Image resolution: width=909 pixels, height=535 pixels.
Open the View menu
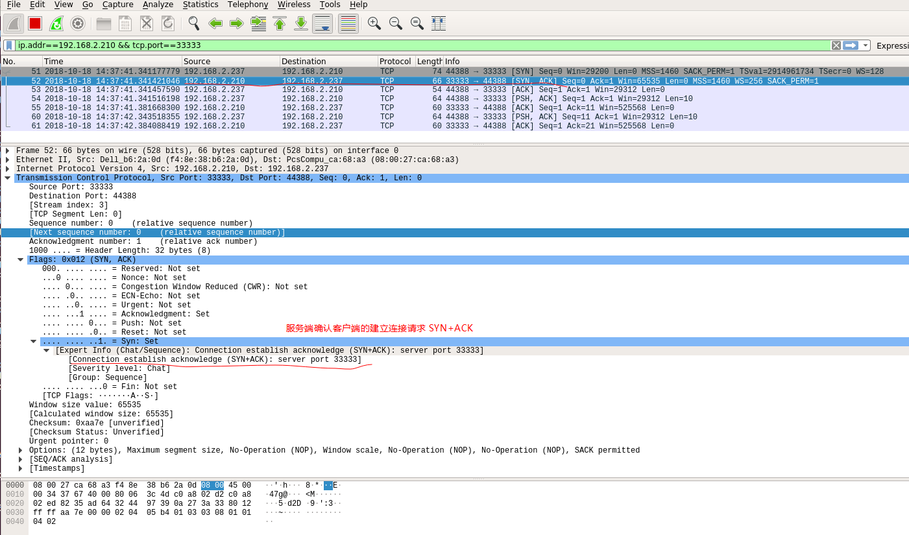[64, 5]
